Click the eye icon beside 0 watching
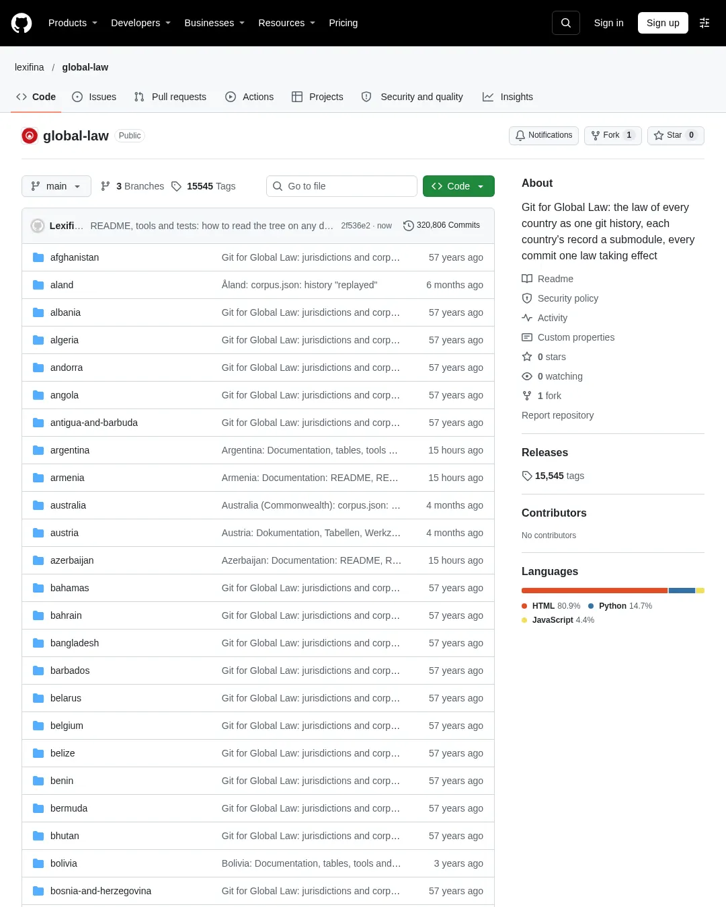Viewport: 726px width, 907px height. (x=527, y=376)
